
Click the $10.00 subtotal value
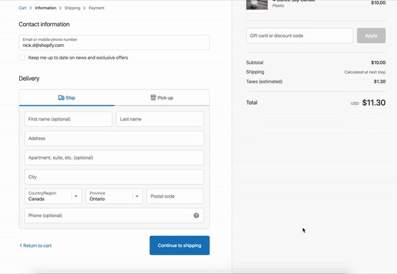[x=378, y=62]
